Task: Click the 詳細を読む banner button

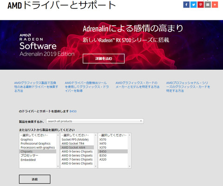Action: coord(104,59)
